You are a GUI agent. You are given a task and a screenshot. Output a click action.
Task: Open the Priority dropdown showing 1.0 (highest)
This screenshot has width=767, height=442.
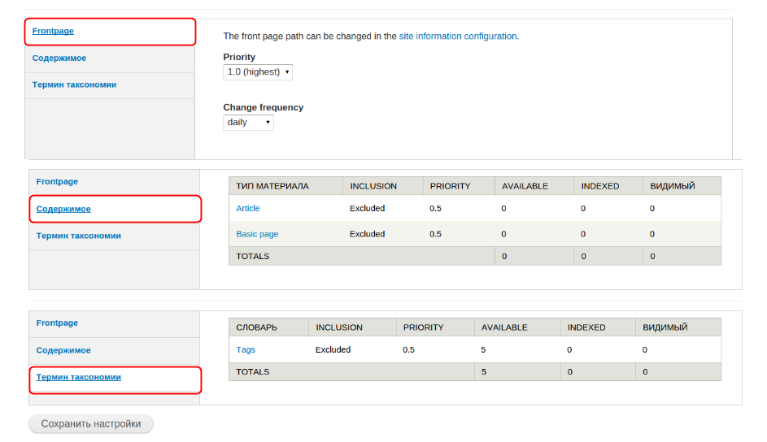point(258,72)
